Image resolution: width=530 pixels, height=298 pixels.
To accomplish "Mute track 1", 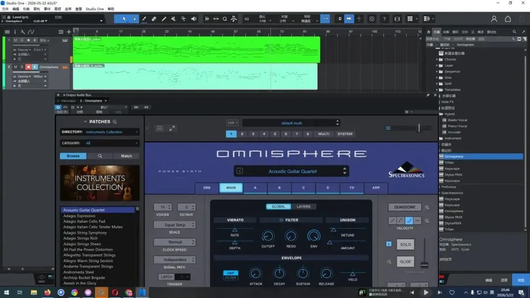I will [16, 40].
